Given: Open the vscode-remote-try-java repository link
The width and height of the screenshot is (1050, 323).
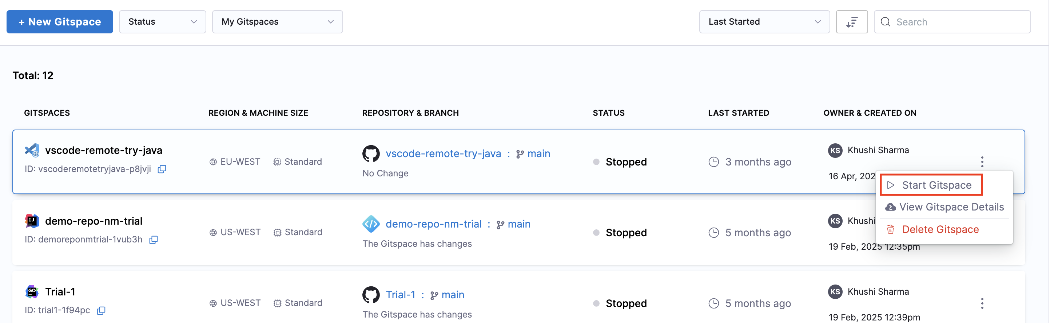Looking at the screenshot, I should [443, 154].
